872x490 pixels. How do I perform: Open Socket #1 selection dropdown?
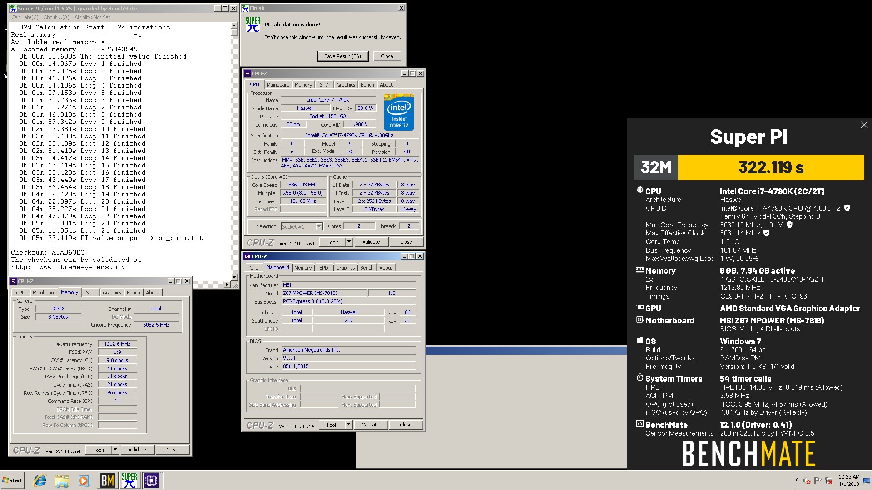point(302,226)
